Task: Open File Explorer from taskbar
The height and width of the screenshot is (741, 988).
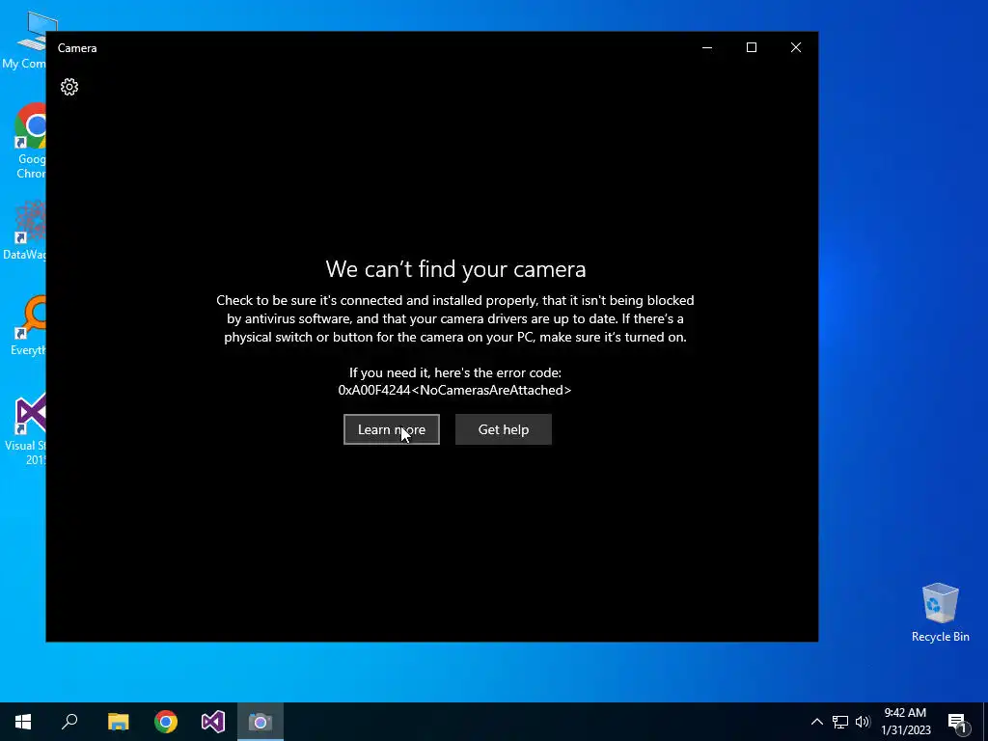Action: pyautogui.click(x=118, y=722)
